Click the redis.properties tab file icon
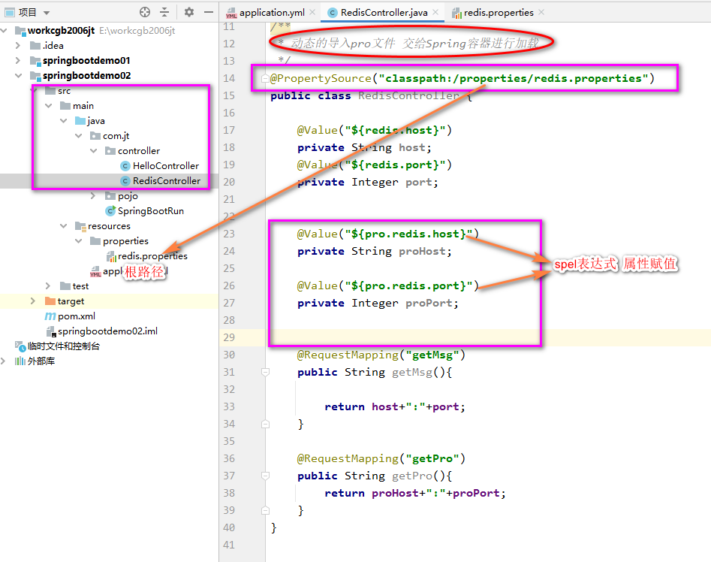Viewport: 711px width, 562px height. pyautogui.click(x=456, y=14)
